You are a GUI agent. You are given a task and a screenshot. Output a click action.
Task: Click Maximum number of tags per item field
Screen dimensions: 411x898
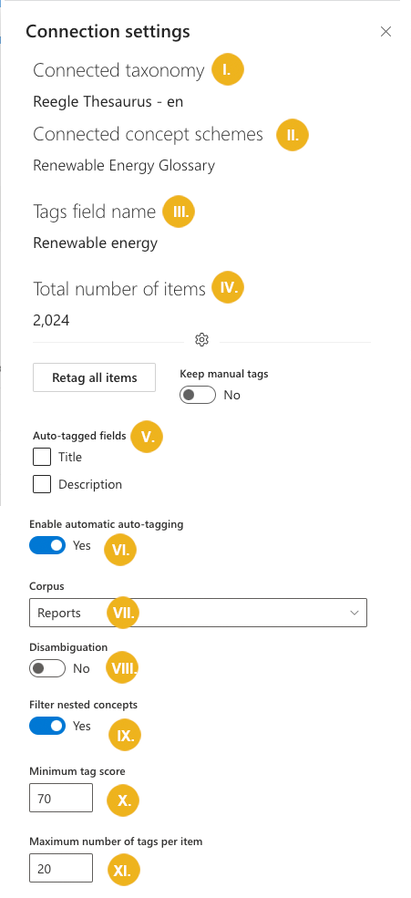61,868
